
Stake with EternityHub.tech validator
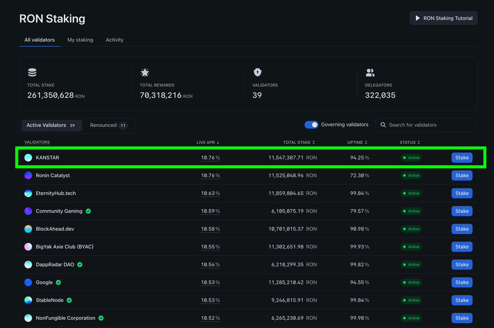462,193
